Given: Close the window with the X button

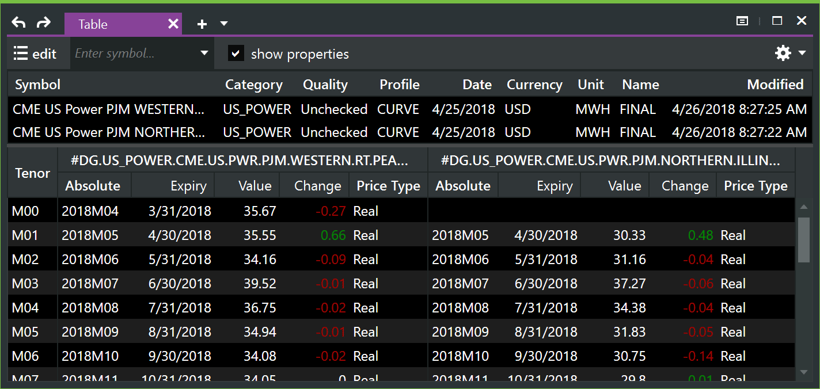Looking at the screenshot, I should coord(802,21).
